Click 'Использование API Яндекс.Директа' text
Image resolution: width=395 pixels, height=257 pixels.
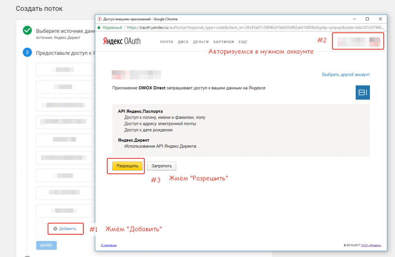[x=160, y=146]
